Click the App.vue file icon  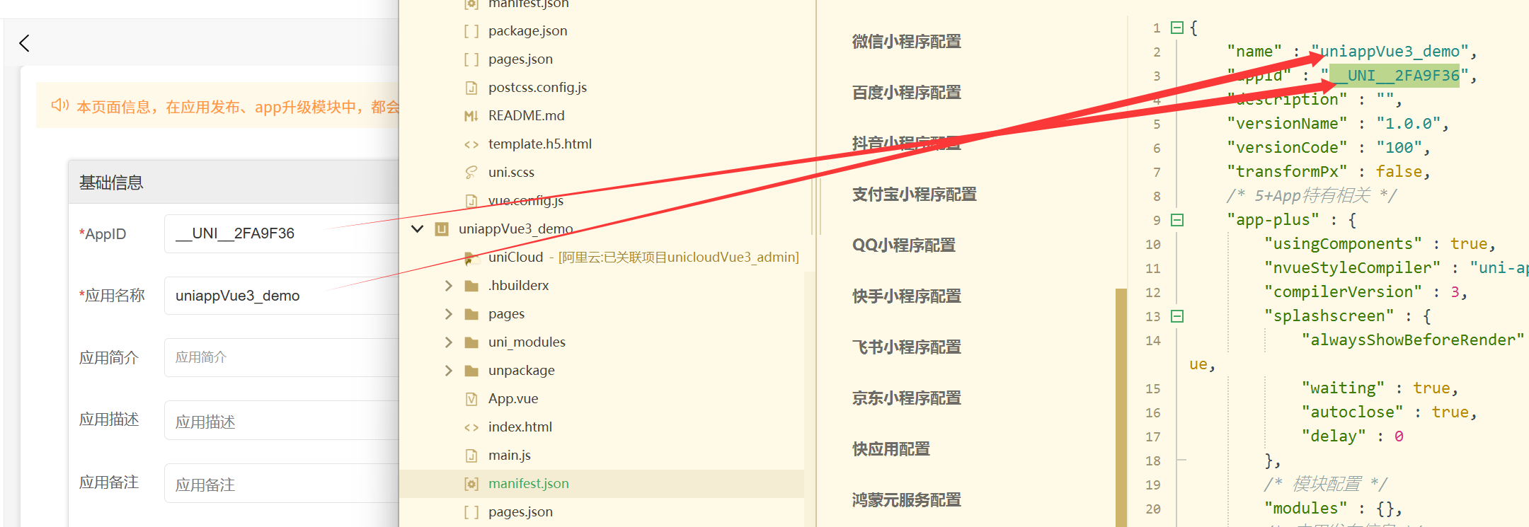point(471,399)
